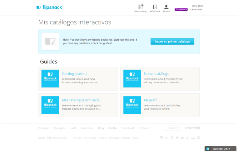Expand the Spanish language dropdown
The width and height of the screenshot is (238, 151).
[x=173, y=128]
